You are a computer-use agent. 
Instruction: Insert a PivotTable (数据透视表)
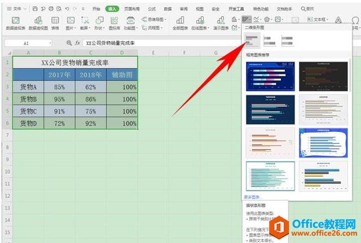pos(15,24)
